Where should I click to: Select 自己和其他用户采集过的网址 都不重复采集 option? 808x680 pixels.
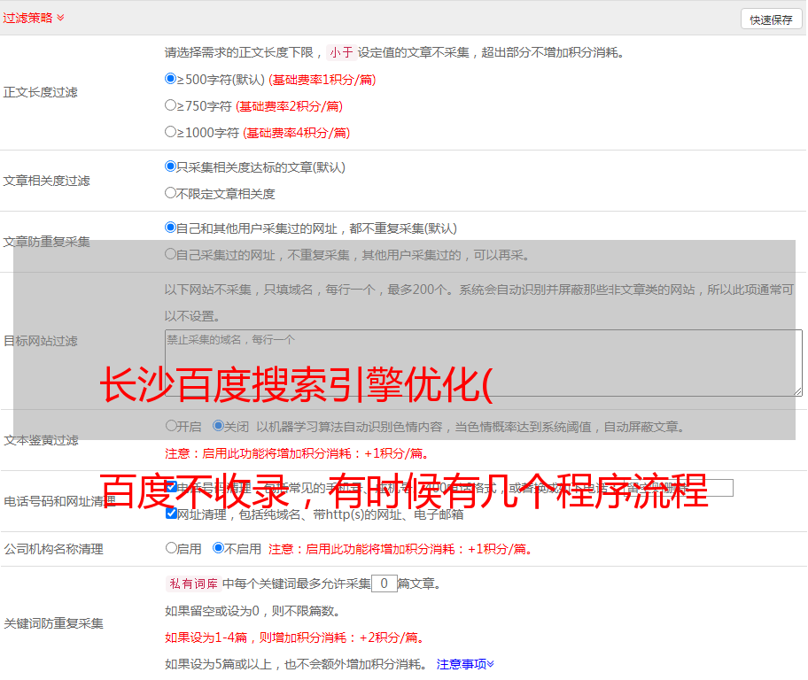[171, 228]
